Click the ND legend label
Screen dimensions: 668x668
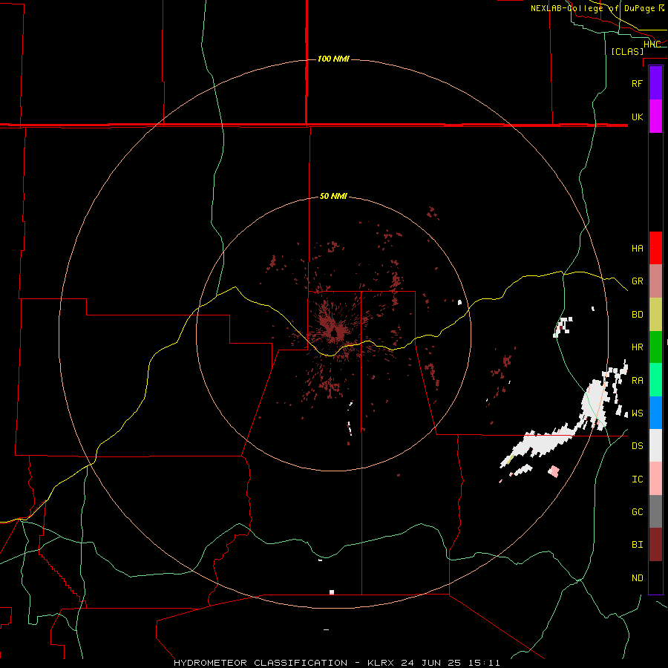coord(637,578)
